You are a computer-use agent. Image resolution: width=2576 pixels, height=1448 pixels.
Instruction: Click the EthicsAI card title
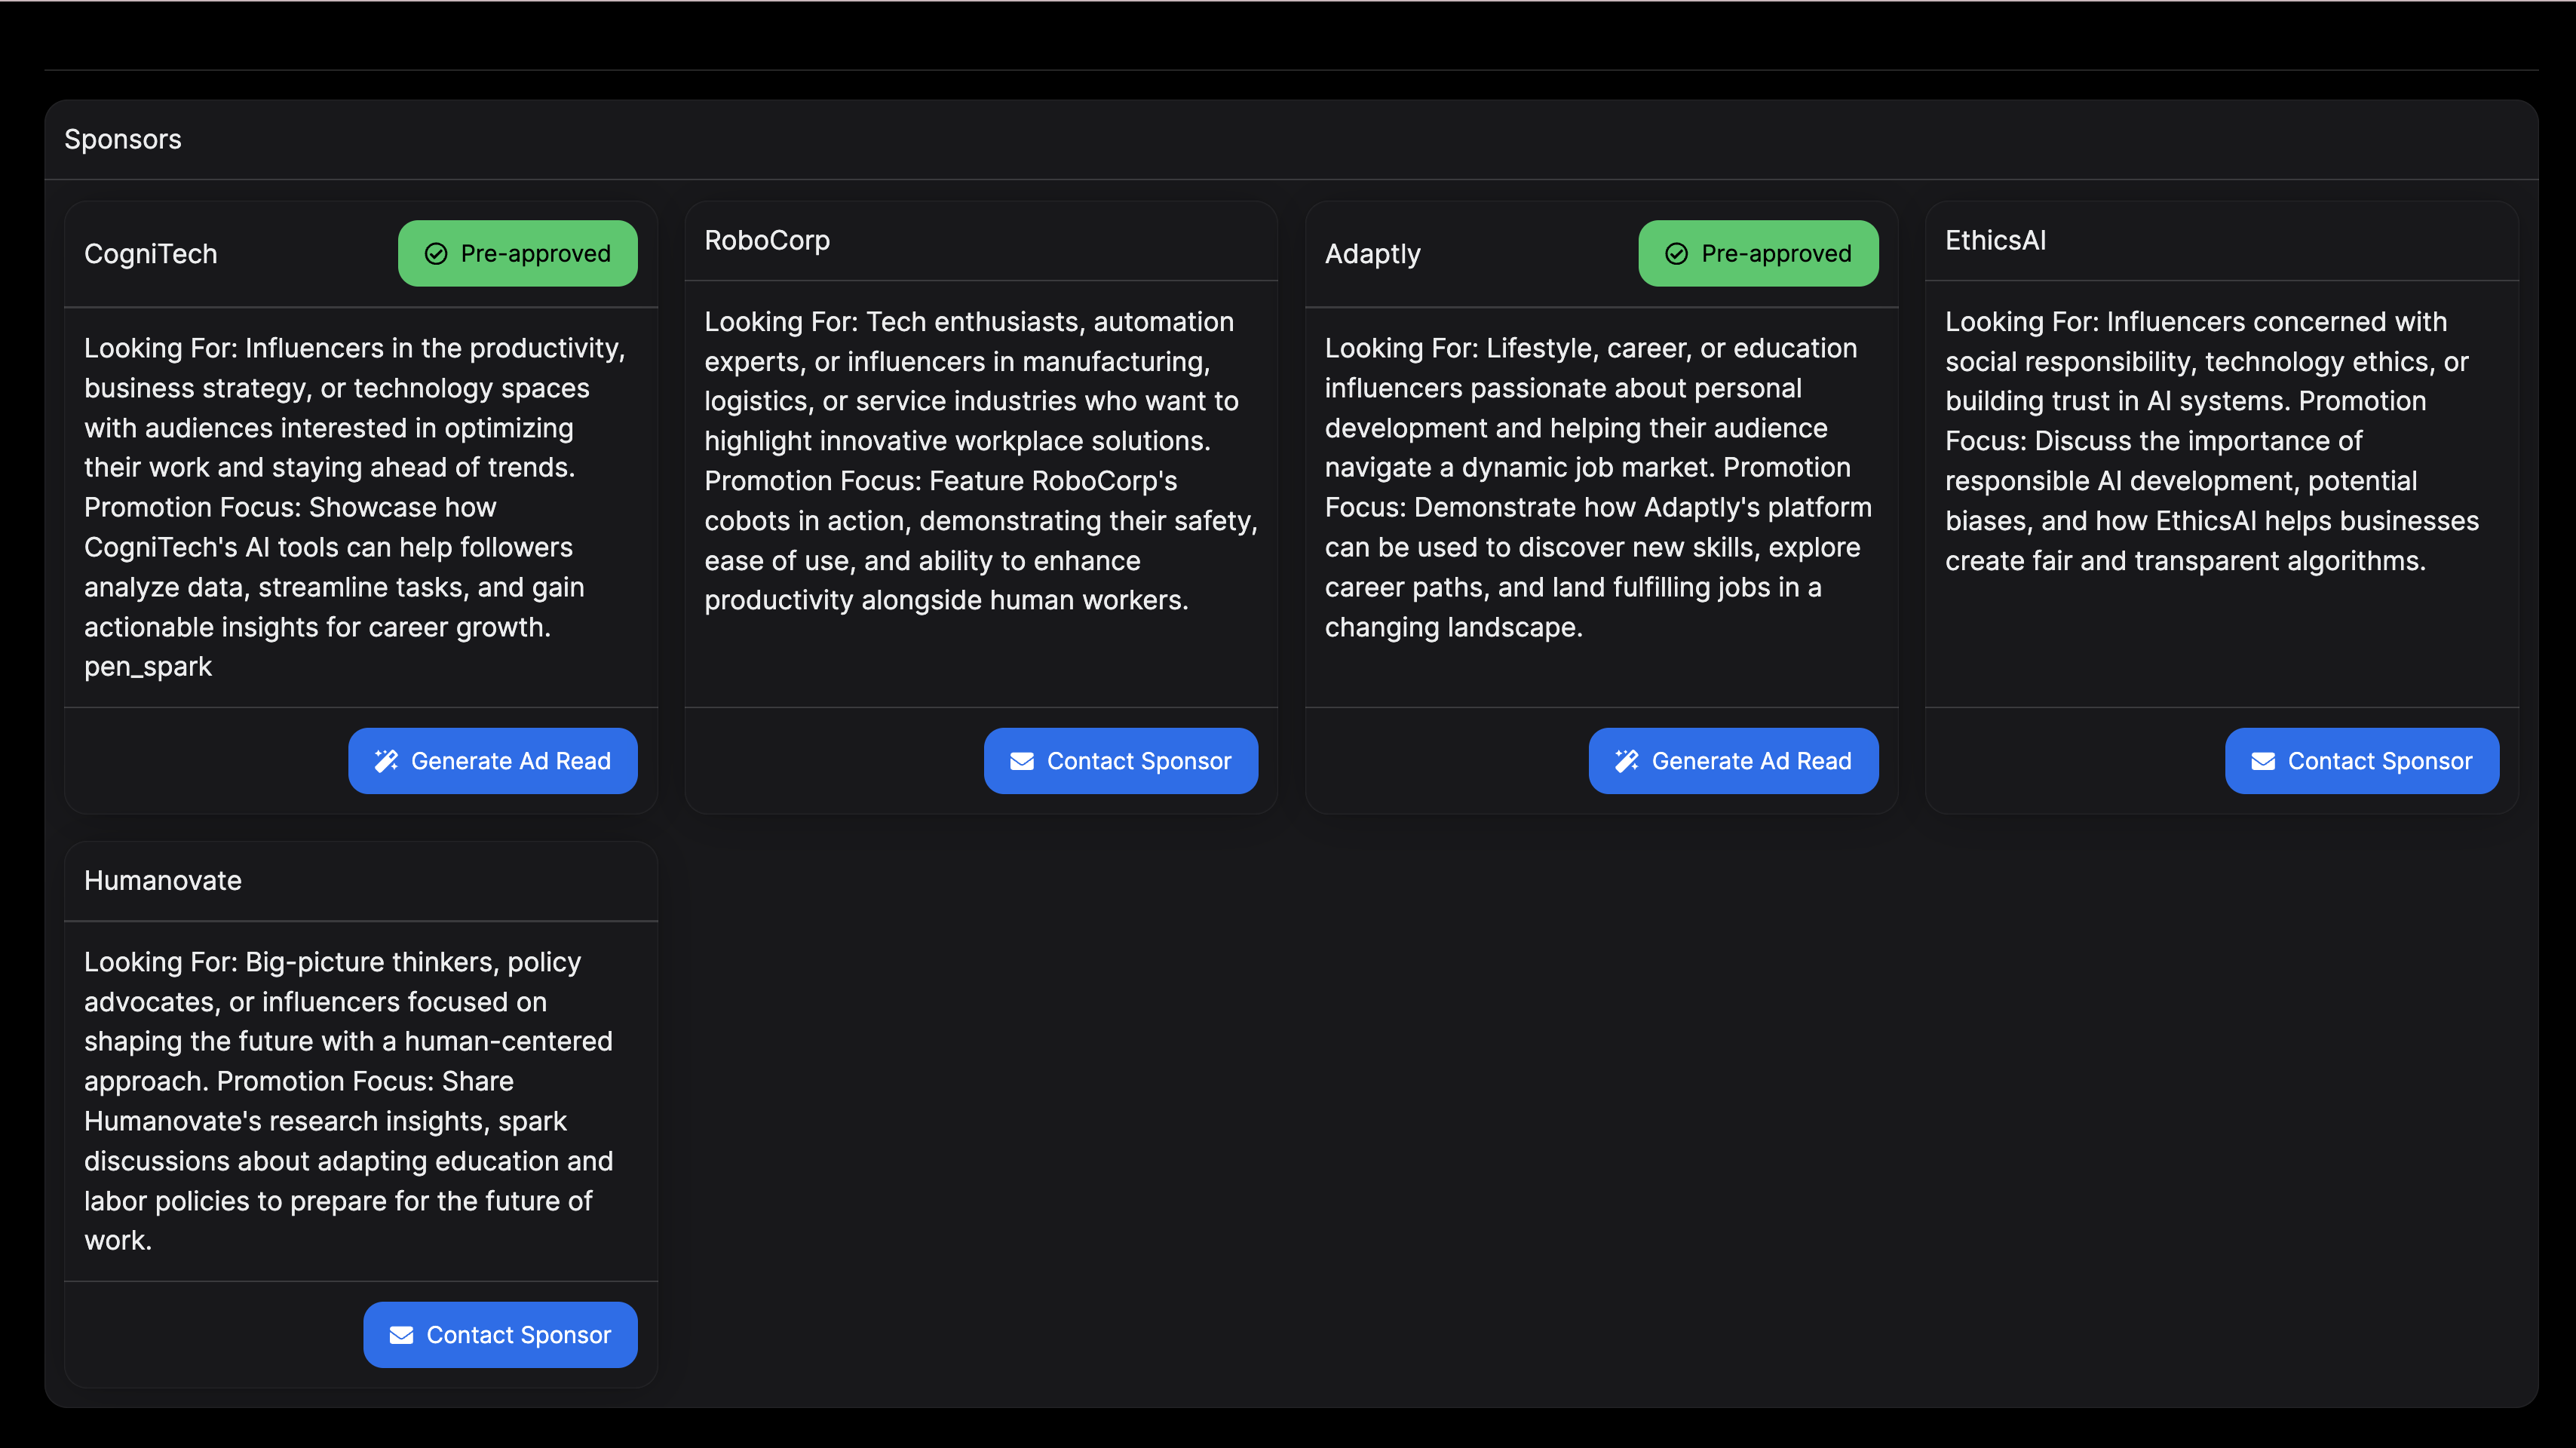[1995, 240]
